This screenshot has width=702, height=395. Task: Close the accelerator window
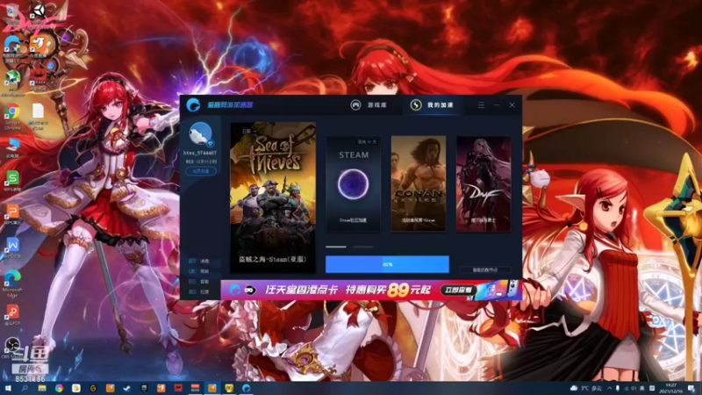(512, 104)
